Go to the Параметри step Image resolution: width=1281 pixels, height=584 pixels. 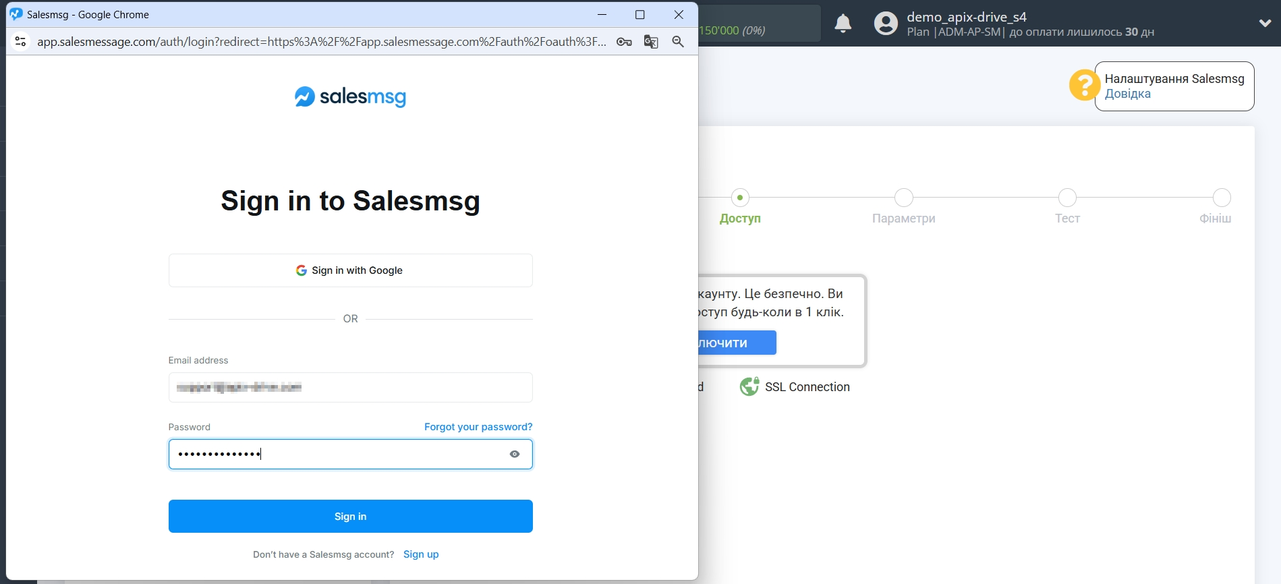pyautogui.click(x=904, y=206)
